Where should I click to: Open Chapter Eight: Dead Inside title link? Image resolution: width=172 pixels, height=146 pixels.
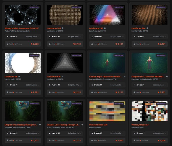click(x=105, y=77)
